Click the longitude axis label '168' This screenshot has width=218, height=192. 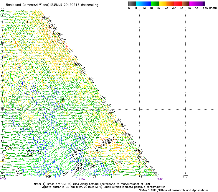click(x=48, y=177)
